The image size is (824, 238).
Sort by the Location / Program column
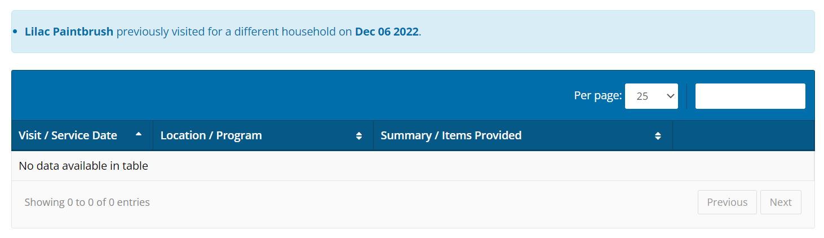(211, 135)
